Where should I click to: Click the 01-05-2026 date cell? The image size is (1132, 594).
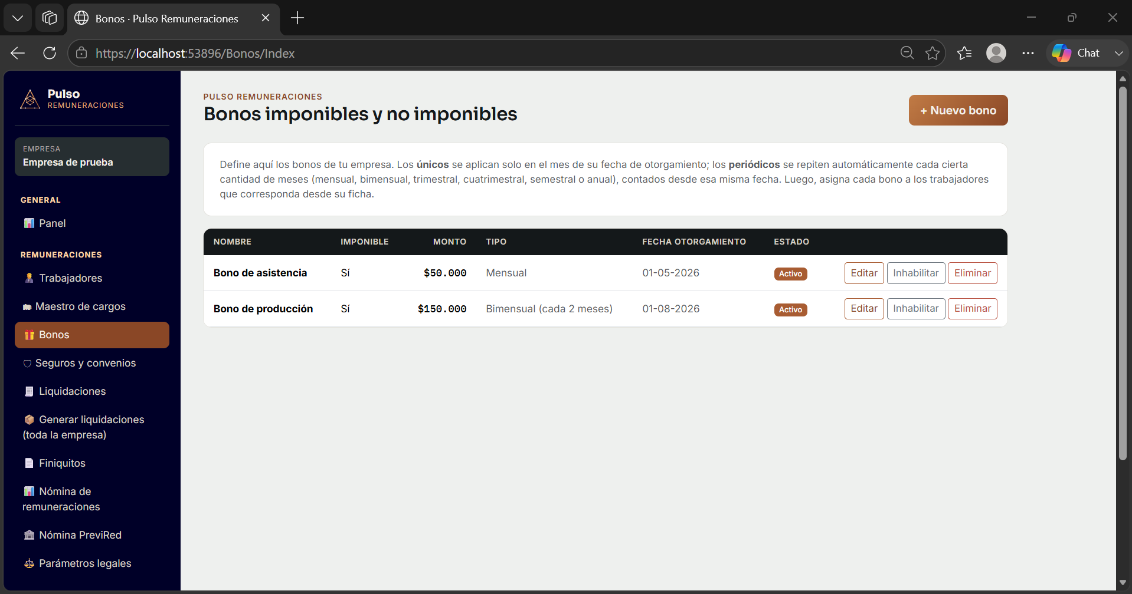(x=670, y=273)
